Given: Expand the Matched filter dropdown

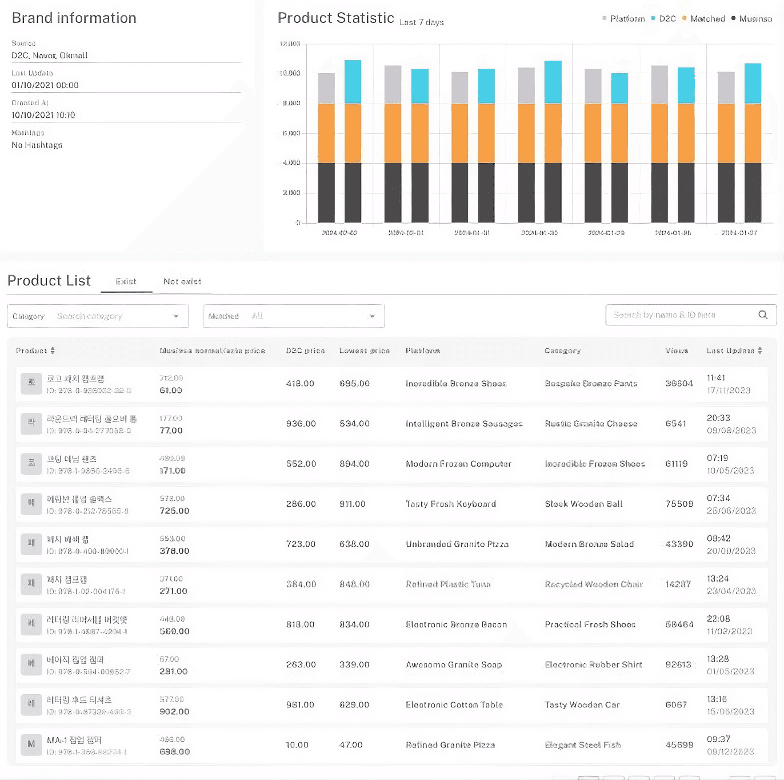Looking at the screenshot, I should coord(293,316).
